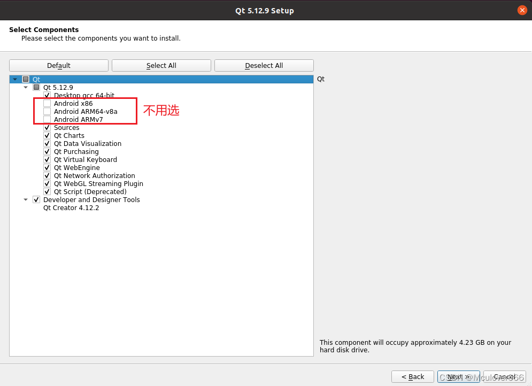Viewport: 532px width, 386px height.
Task: Disable the Qt WebEngine component
Action: click(x=47, y=167)
